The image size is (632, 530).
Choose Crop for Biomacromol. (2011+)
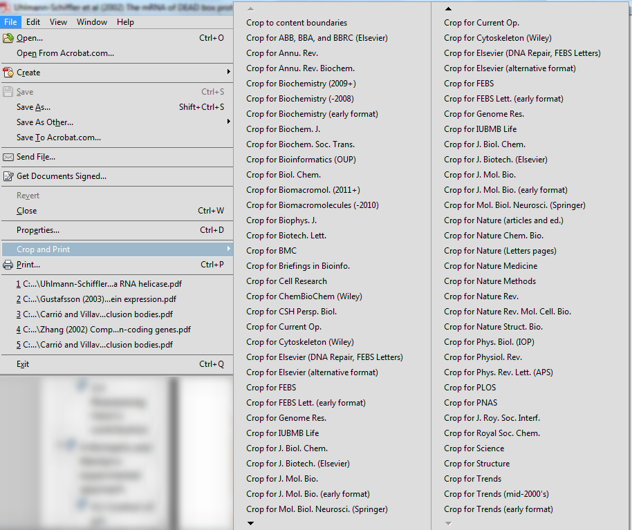tap(303, 190)
